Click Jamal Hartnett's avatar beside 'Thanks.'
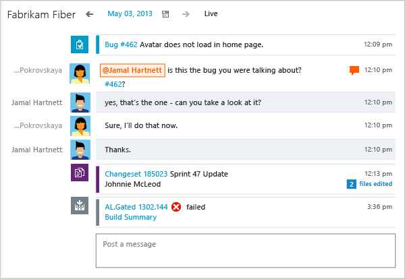Screen dimensions: 405x279 80,149
